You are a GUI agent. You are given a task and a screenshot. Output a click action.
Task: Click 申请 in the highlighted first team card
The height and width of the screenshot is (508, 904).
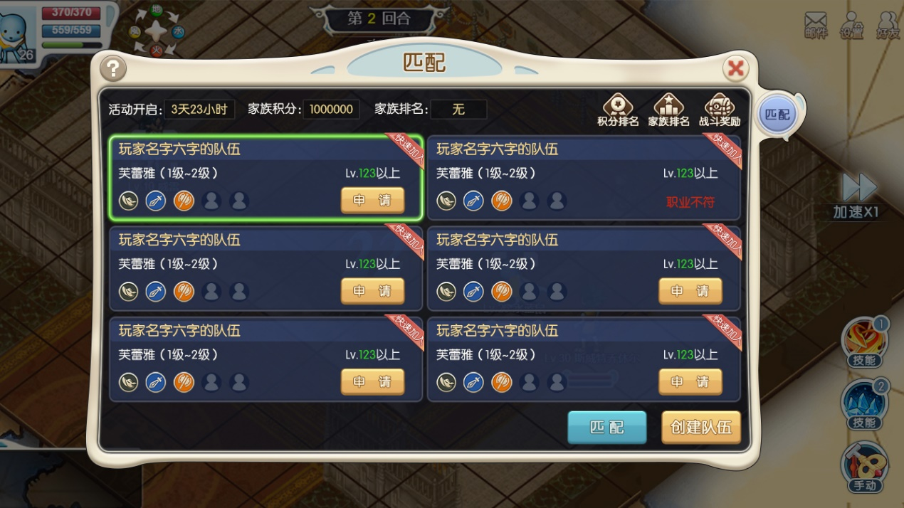pos(373,201)
